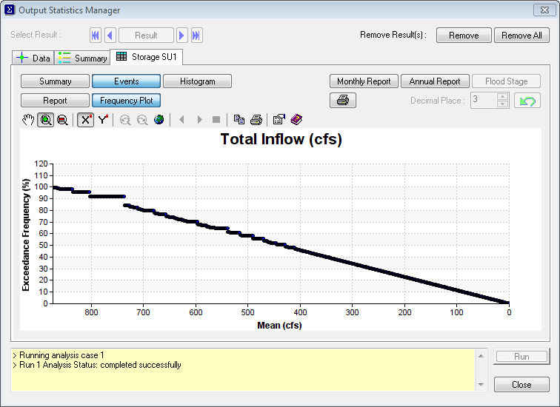Open the chart help book icon

296,119
